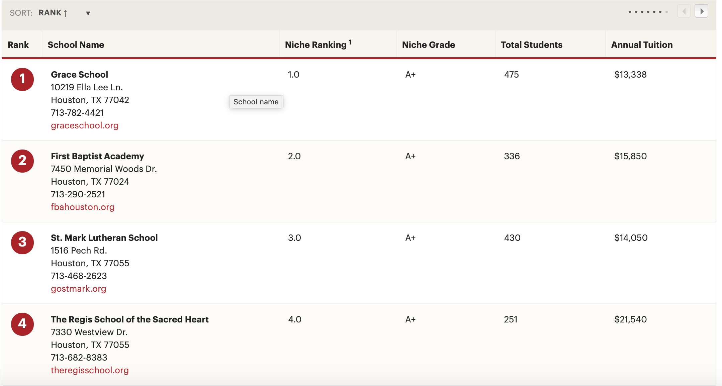Click the 7450 Memorial Woods Dr. address
Image resolution: width=722 pixels, height=386 pixels.
pyautogui.click(x=104, y=169)
